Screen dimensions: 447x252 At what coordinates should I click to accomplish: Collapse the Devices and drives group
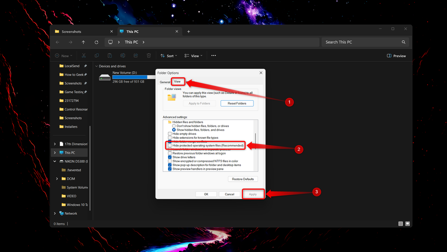(x=97, y=66)
